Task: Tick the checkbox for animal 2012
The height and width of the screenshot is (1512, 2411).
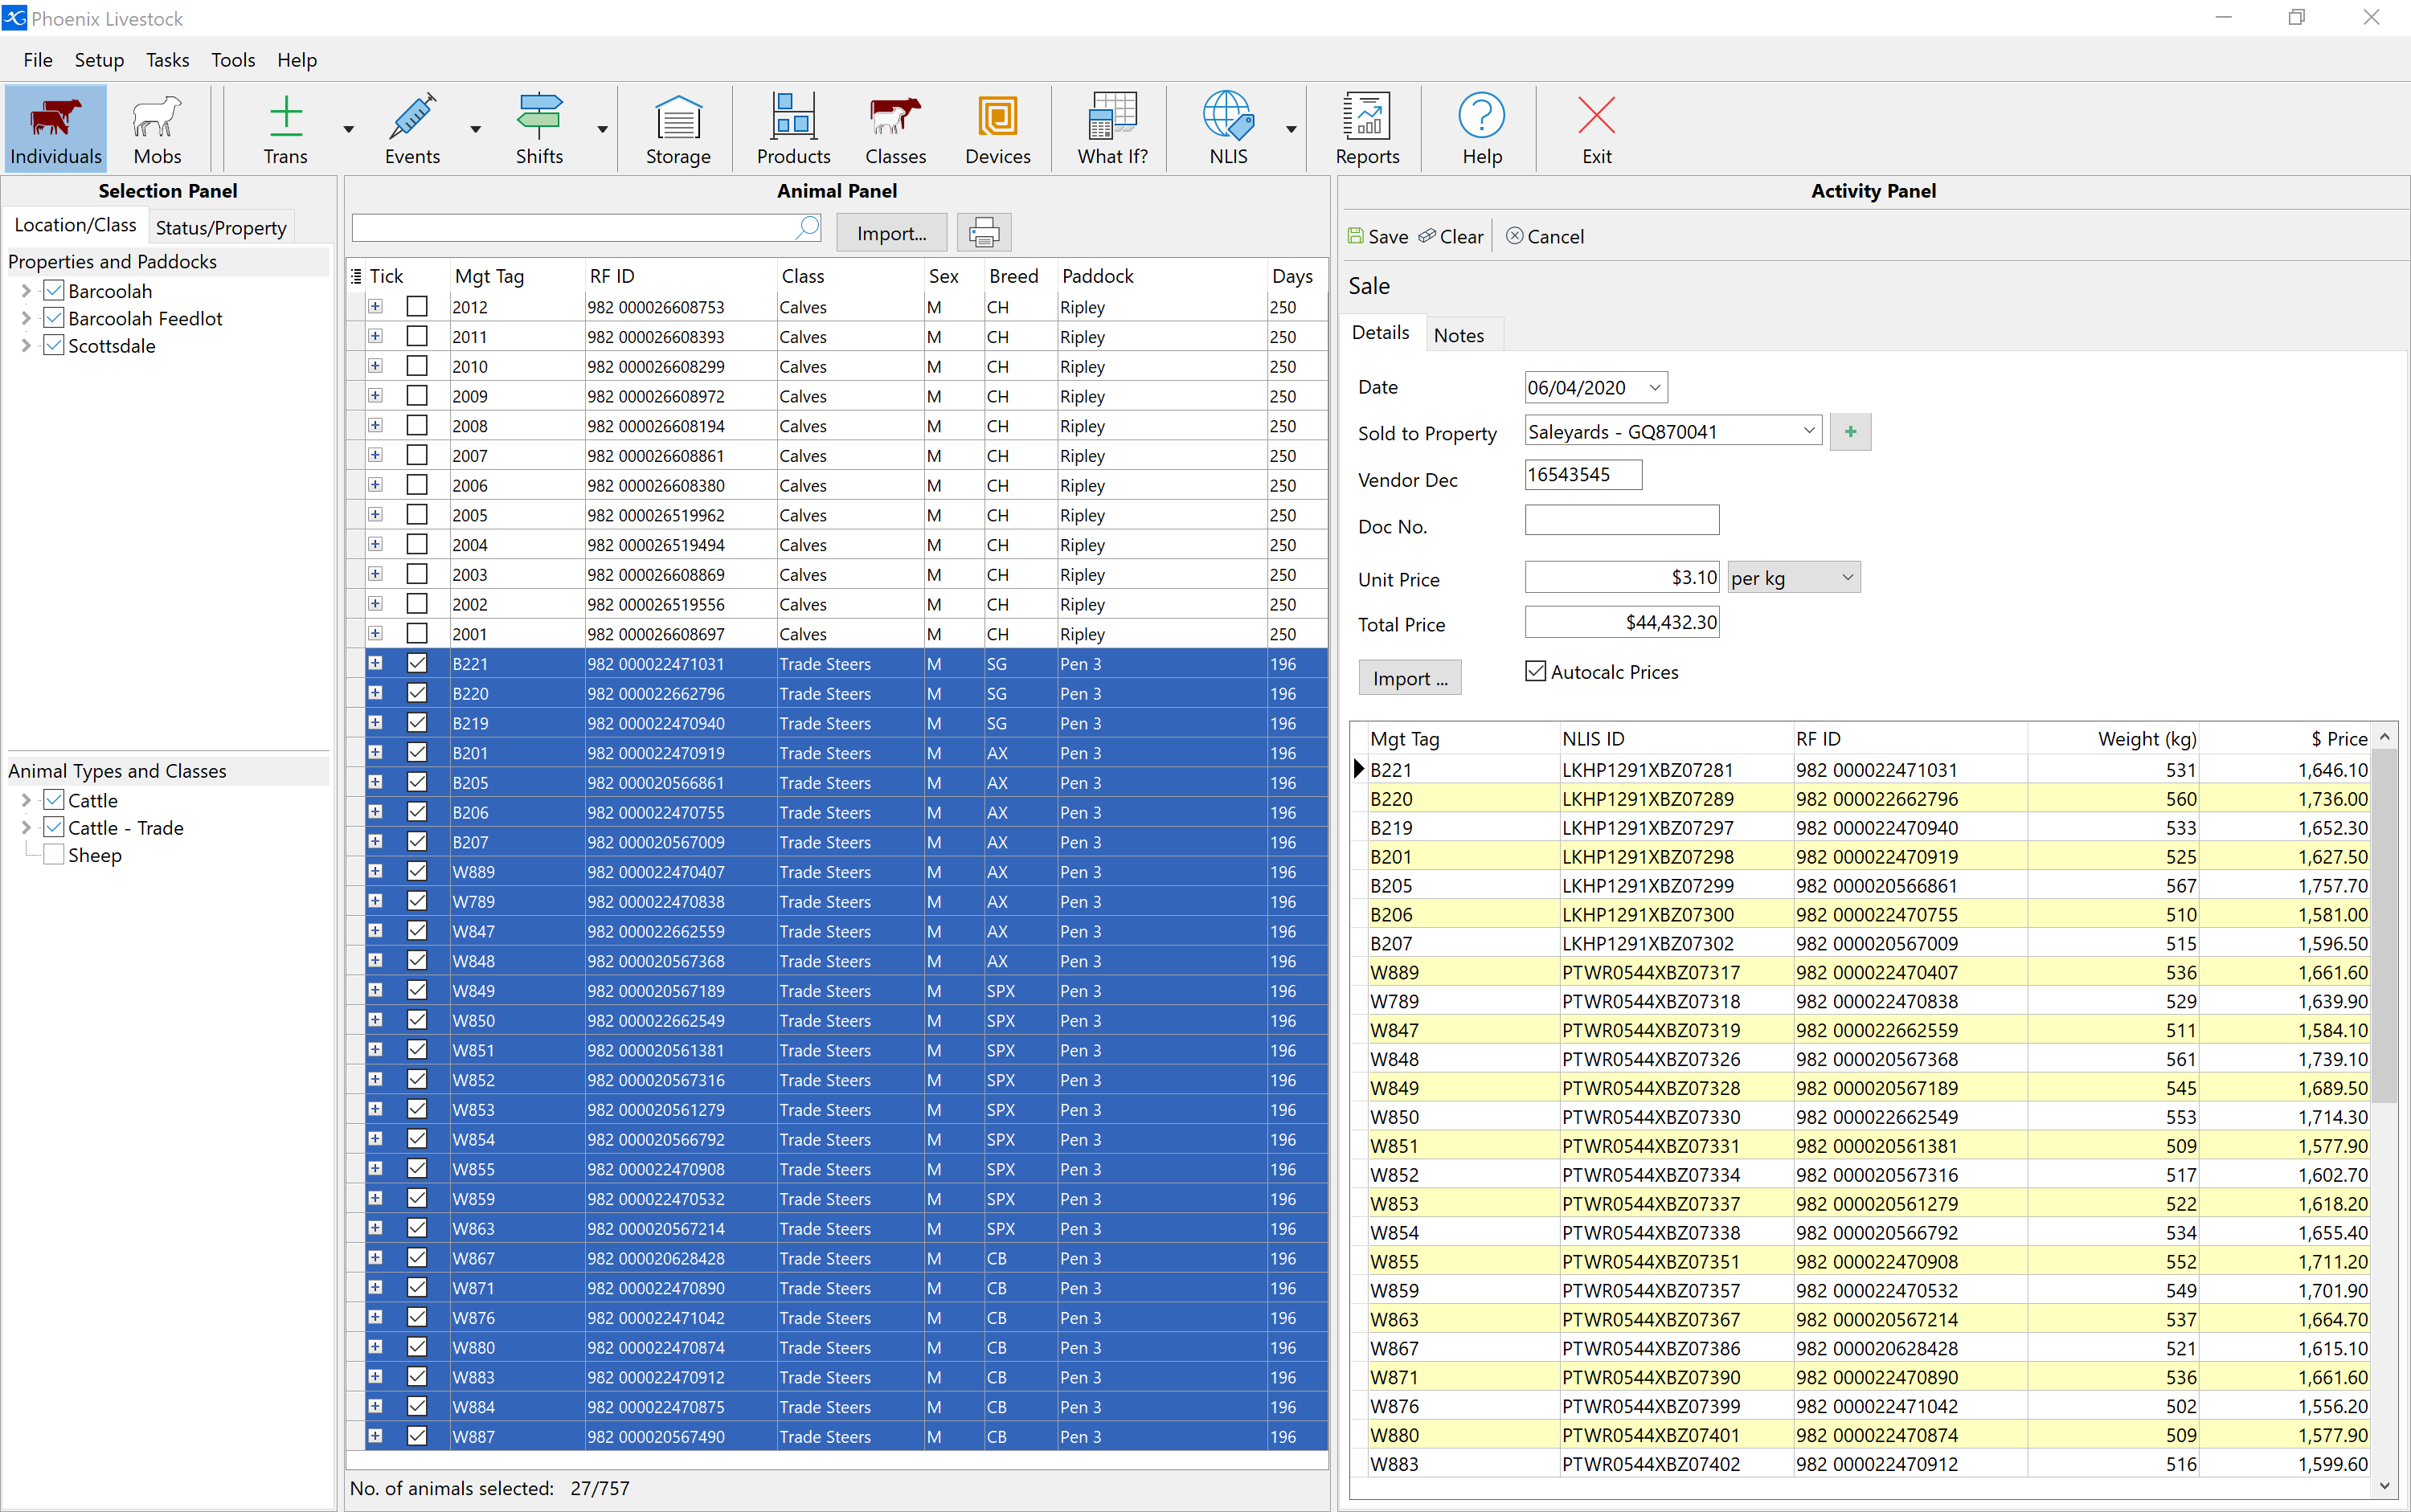Action: (x=417, y=306)
